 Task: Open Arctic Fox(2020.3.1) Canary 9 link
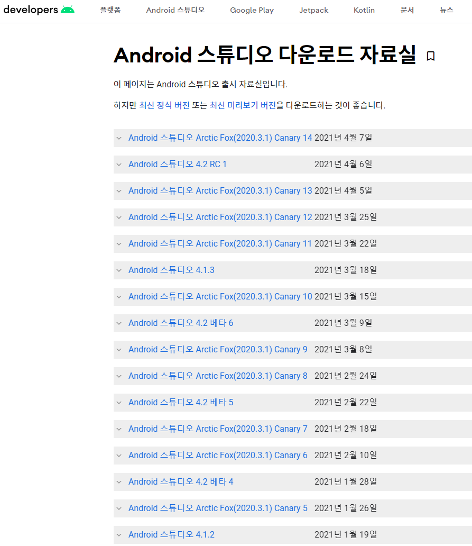[x=218, y=350]
